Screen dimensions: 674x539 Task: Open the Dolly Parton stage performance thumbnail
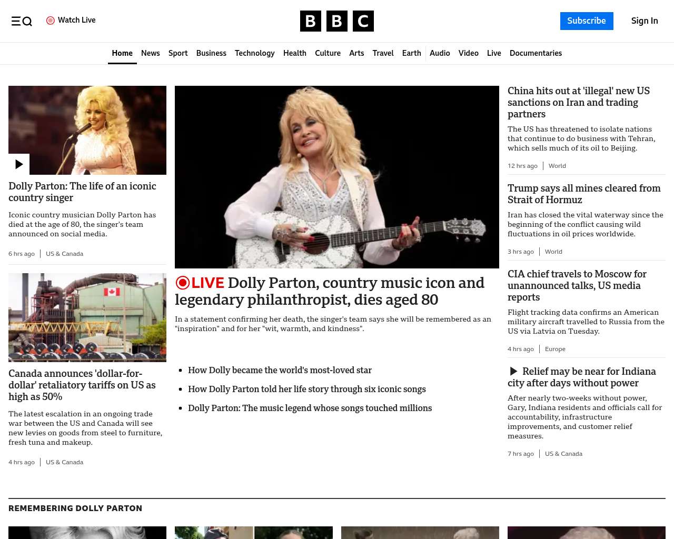point(87,130)
